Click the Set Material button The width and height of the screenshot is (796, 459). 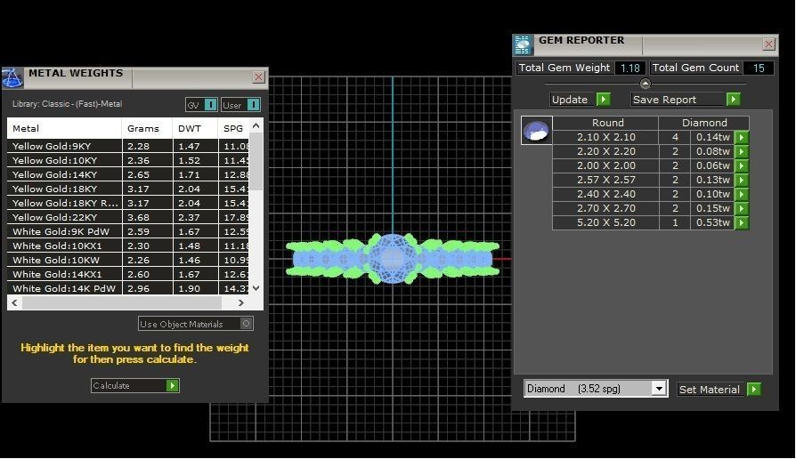pos(711,390)
